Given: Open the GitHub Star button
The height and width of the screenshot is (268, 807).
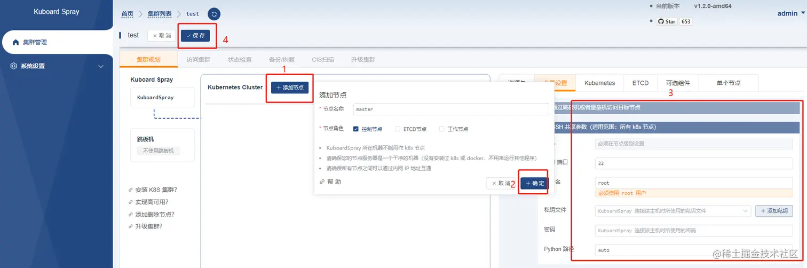Looking at the screenshot, I should [666, 22].
